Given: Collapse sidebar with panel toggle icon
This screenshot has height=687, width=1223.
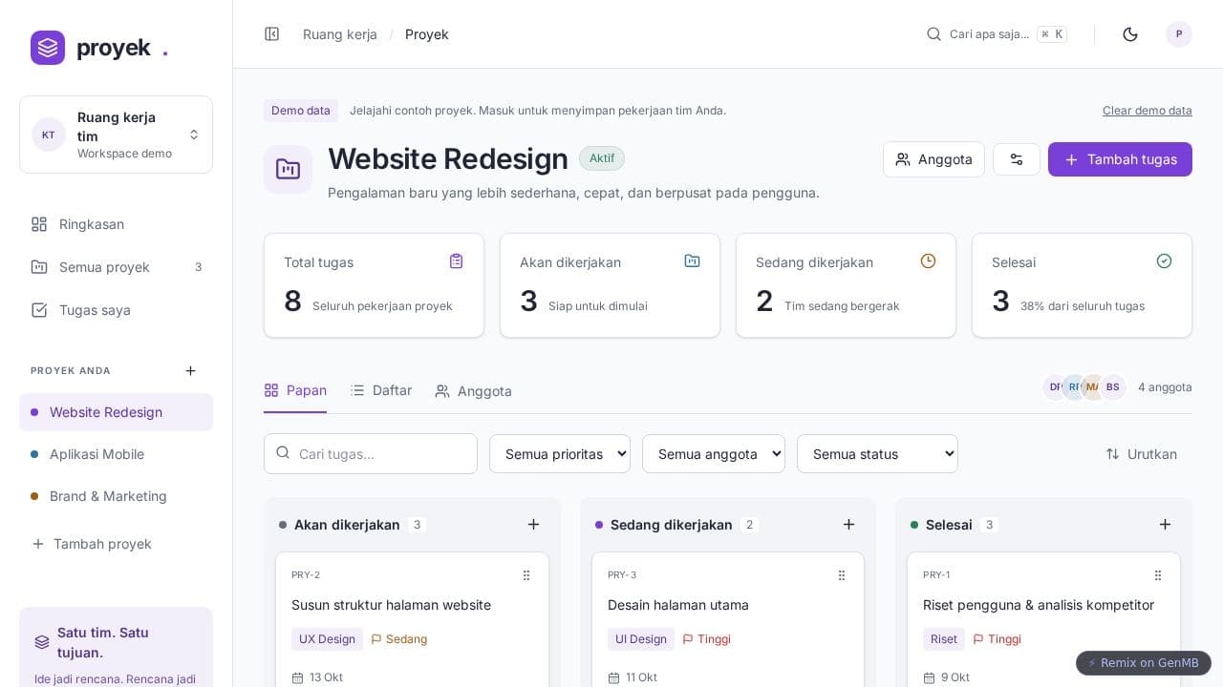Looking at the screenshot, I should 271,34.
